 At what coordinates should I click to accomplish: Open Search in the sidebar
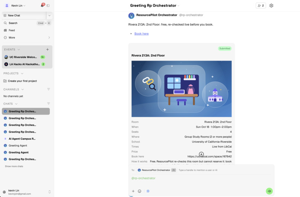pos(27,23)
